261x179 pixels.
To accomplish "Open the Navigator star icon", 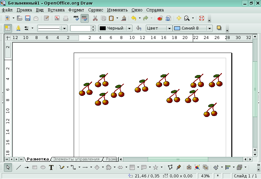I will (x=179, y=18).
